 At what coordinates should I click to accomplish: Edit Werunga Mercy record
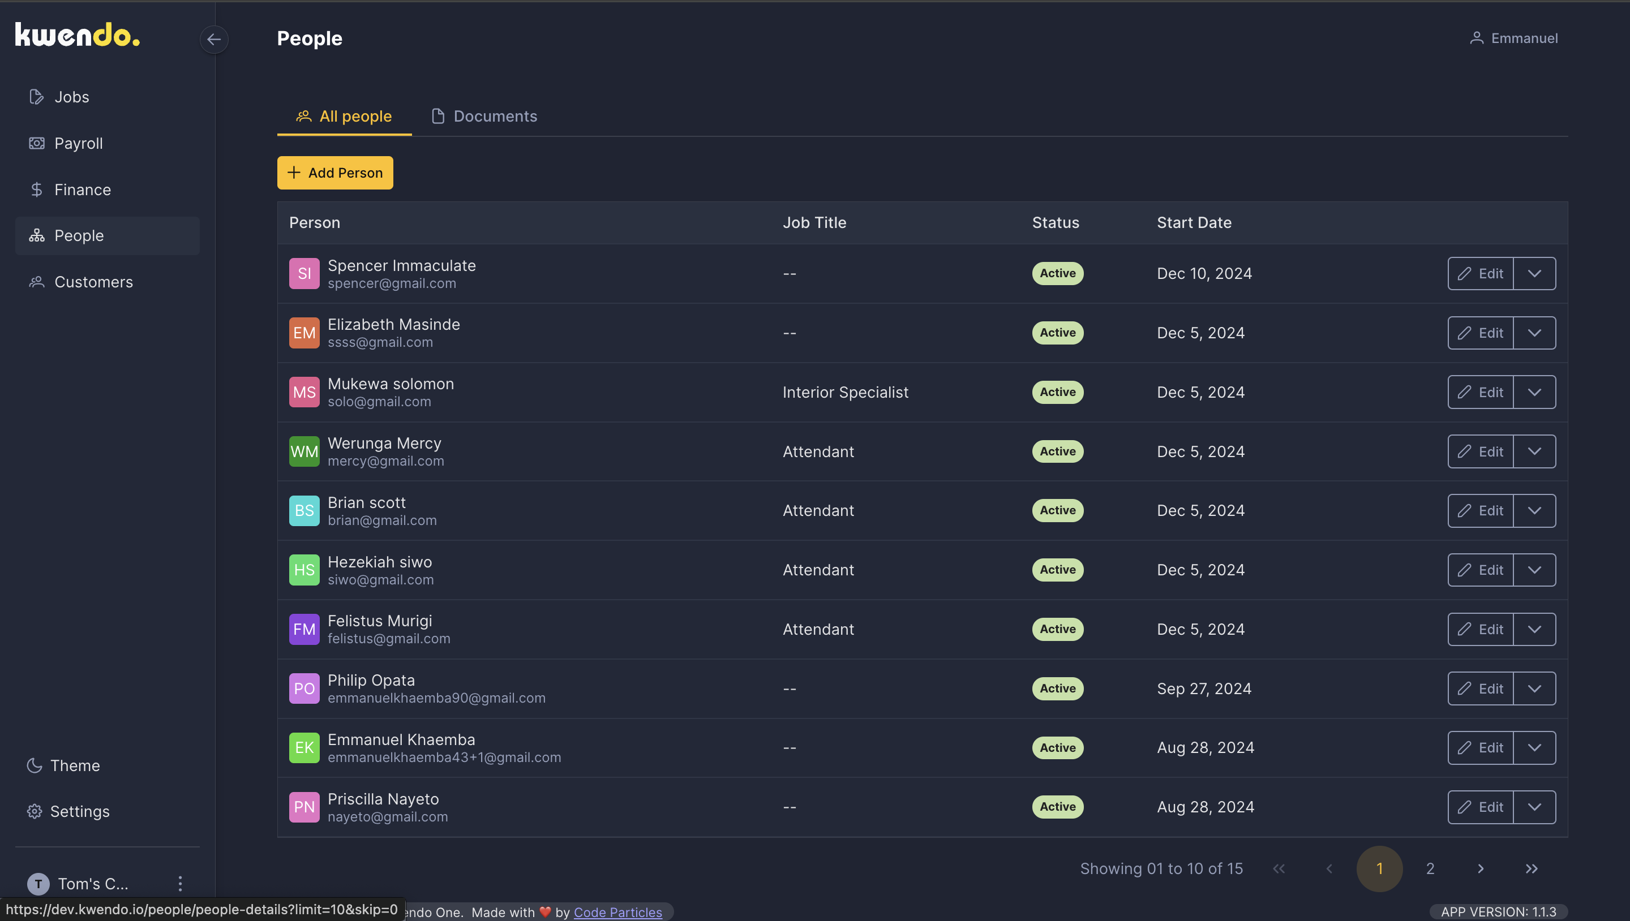pos(1481,451)
